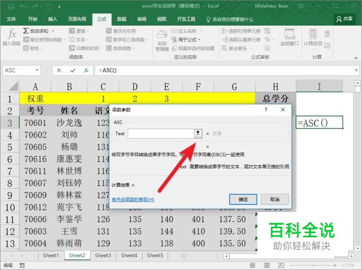Switch to the Developer tab
Viewport: 362px width, 270px height.
pos(186,19)
